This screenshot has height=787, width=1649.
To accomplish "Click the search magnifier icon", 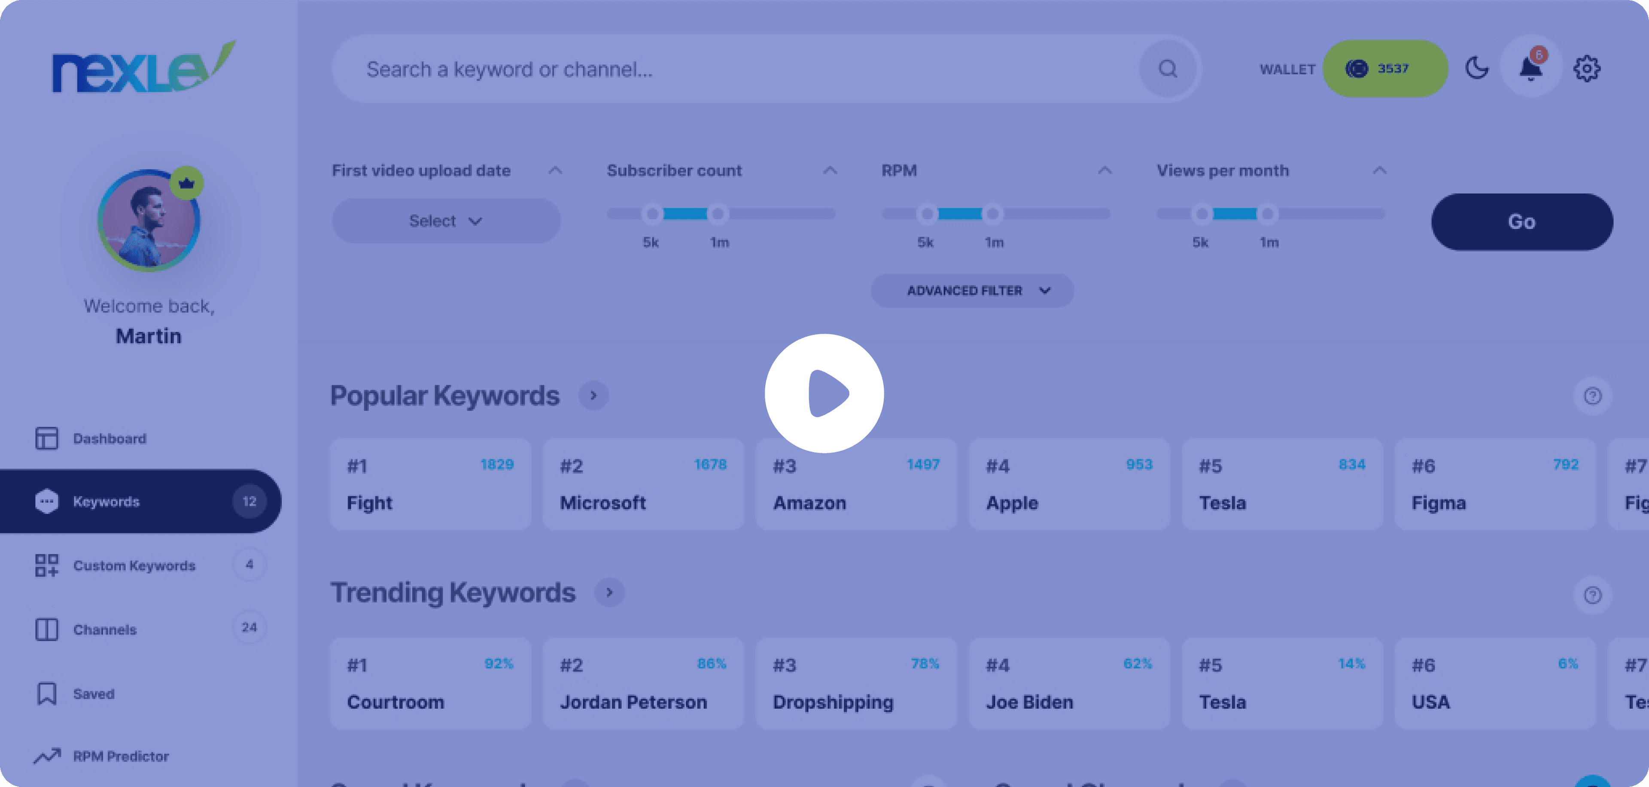I will click(1168, 68).
